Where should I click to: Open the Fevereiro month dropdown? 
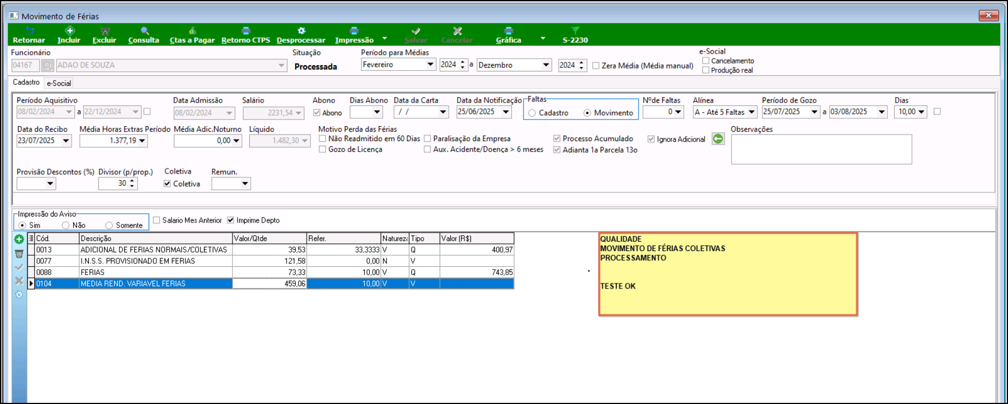(x=430, y=65)
